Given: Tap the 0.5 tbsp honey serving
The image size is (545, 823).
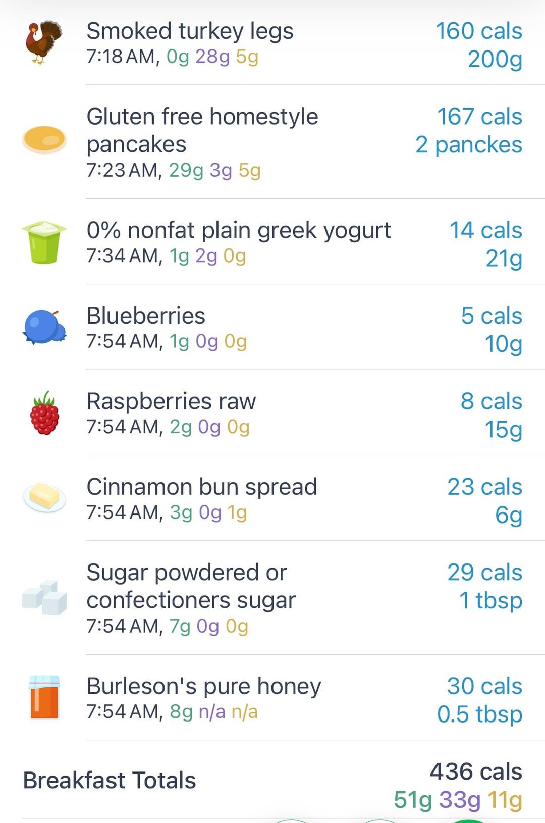Looking at the screenshot, I should click(479, 714).
